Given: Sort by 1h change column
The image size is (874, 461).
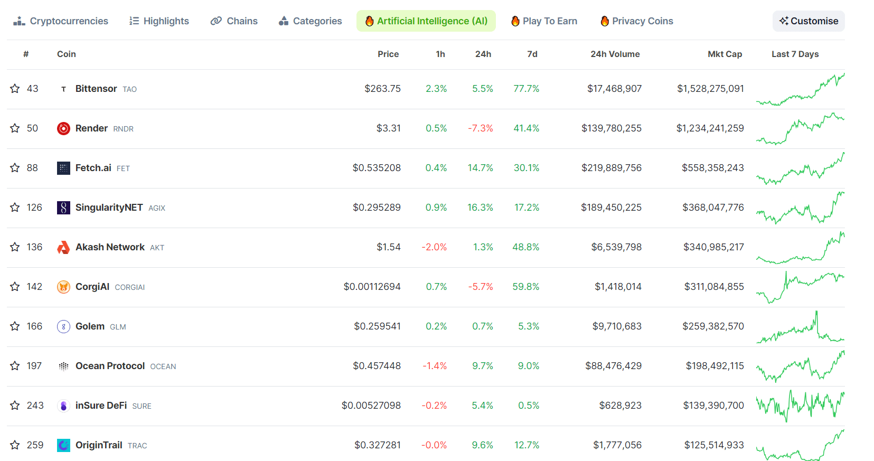Looking at the screenshot, I should (x=440, y=54).
